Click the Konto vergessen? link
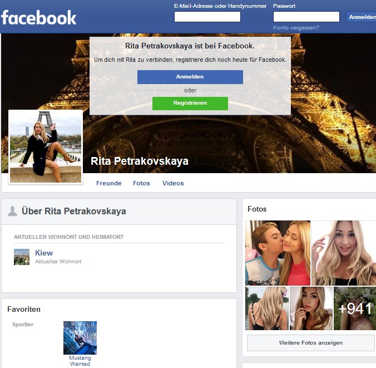376x368 pixels. (296, 27)
